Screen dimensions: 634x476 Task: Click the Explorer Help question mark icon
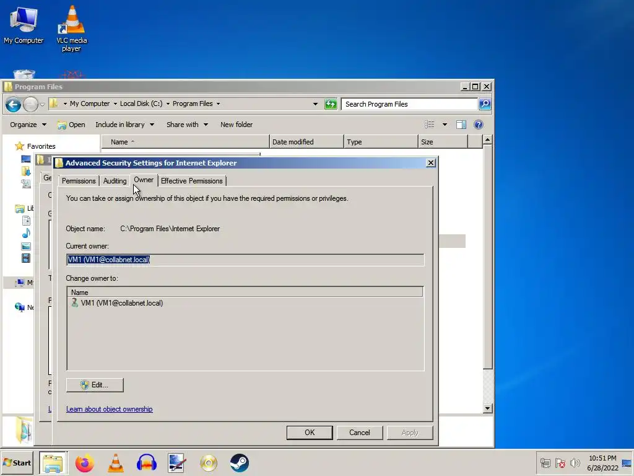pos(479,125)
